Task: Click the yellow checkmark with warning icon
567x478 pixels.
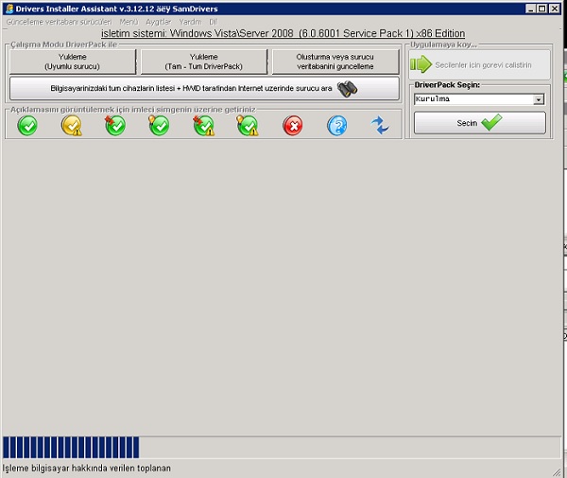Action: 72,126
